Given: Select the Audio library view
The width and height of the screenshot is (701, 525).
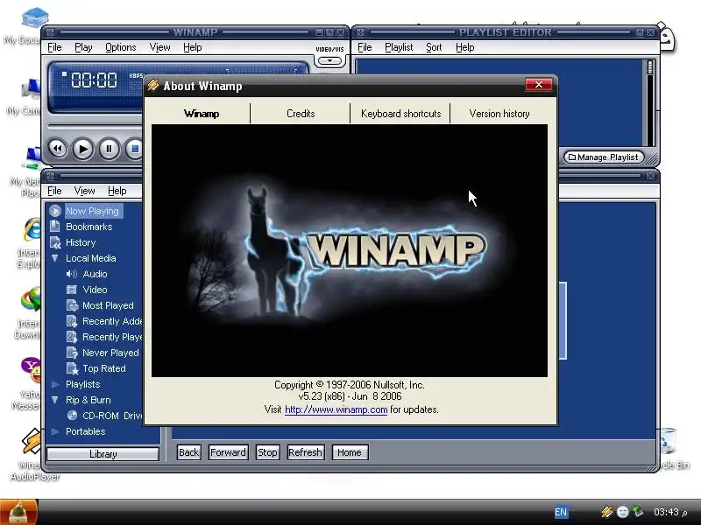Looking at the screenshot, I should pos(95,274).
